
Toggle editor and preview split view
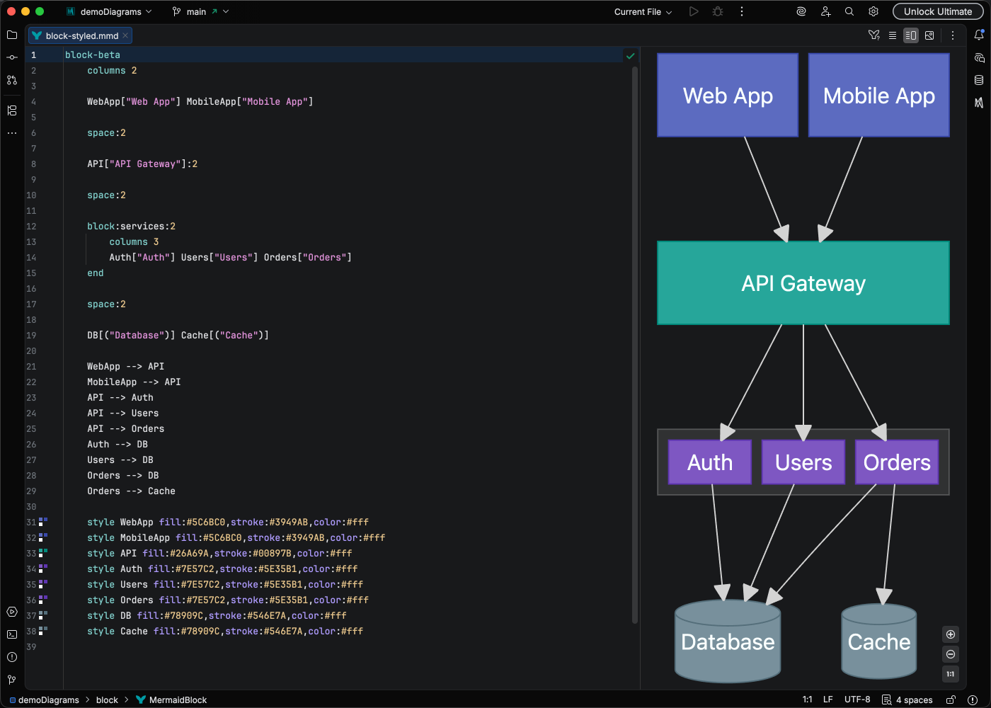911,35
